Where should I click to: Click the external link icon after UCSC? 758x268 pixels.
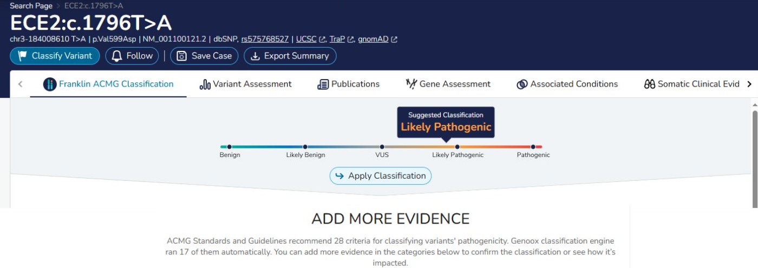coord(323,40)
